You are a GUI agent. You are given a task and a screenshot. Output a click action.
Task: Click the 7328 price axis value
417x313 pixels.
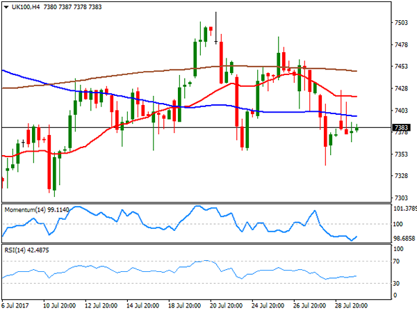(x=401, y=176)
